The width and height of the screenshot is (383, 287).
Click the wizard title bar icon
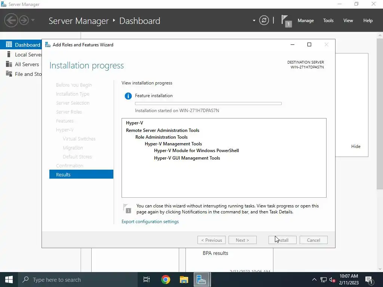[x=48, y=45]
